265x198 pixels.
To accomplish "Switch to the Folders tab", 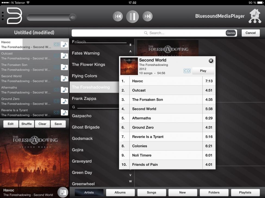I will [x=214, y=192].
